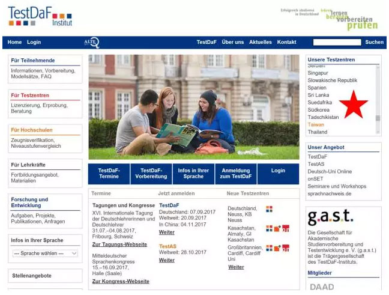The width and height of the screenshot is (389, 295).
Task: Click Weiter under TestDaF dates
Action: pos(167,232)
